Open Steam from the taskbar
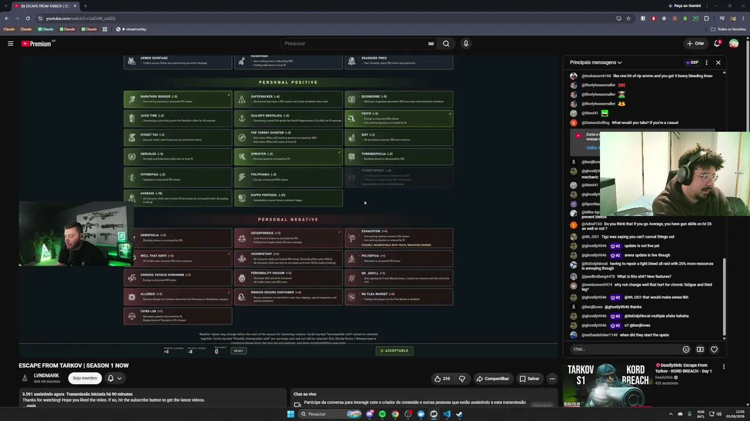Viewport: 750px width, 421px height. click(x=459, y=414)
